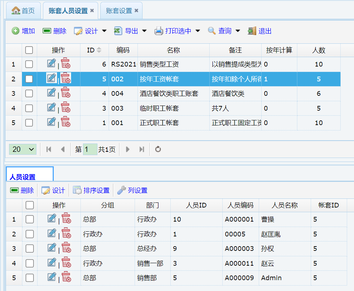354x291 pixels.
Task: Click trash icon for 酒店餐饮类职工账套 row
Action: point(65,93)
